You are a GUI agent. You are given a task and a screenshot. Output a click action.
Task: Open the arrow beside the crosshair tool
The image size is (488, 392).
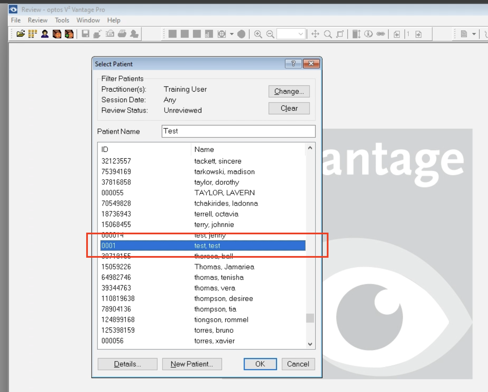pos(232,34)
